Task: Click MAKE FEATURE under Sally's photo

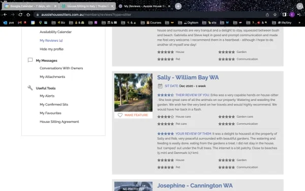Action: 136,115
